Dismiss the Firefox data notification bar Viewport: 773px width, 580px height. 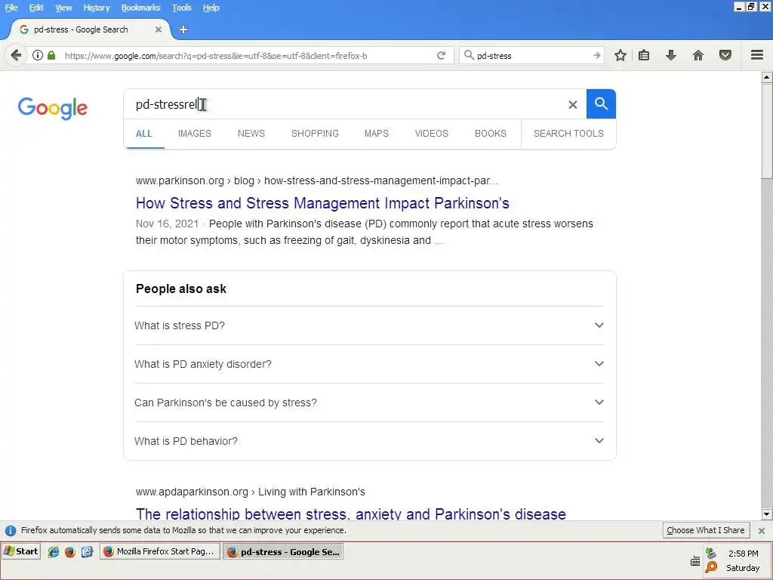pyautogui.click(x=762, y=531)
